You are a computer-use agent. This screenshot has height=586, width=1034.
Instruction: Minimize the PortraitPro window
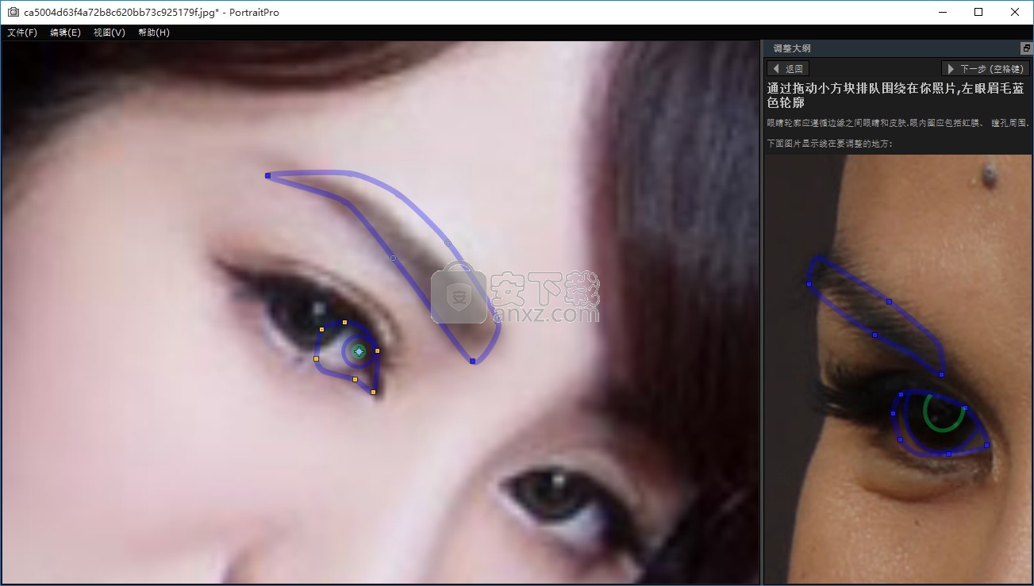point(943,12)
